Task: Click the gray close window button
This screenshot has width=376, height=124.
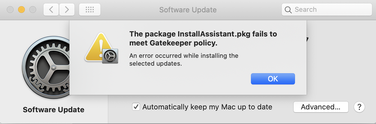Action: pyautogui.click(x=10, y=10)
